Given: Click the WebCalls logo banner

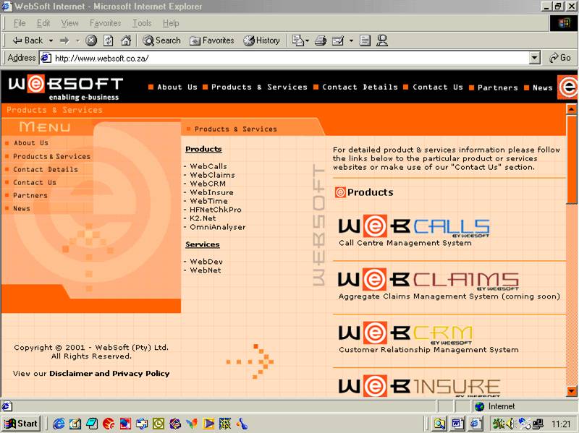Looking at the screenshot, I should pos(414,226).
